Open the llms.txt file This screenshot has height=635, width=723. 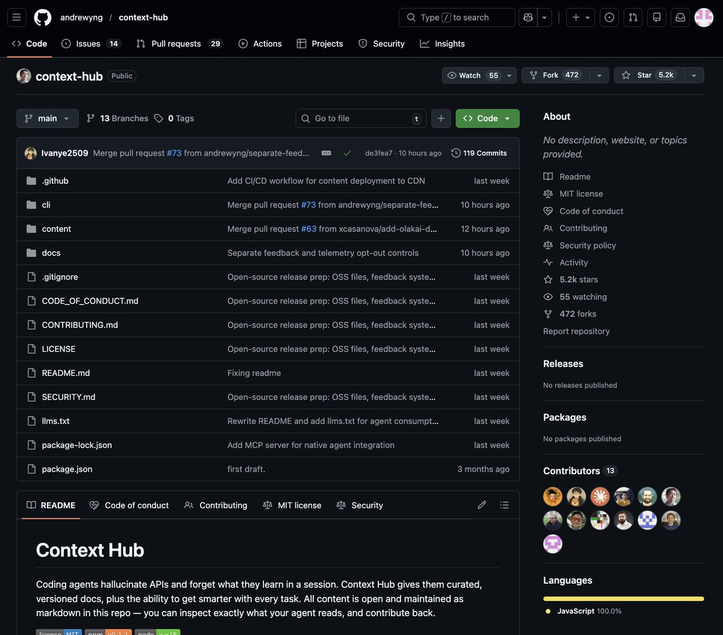(55, 421)
